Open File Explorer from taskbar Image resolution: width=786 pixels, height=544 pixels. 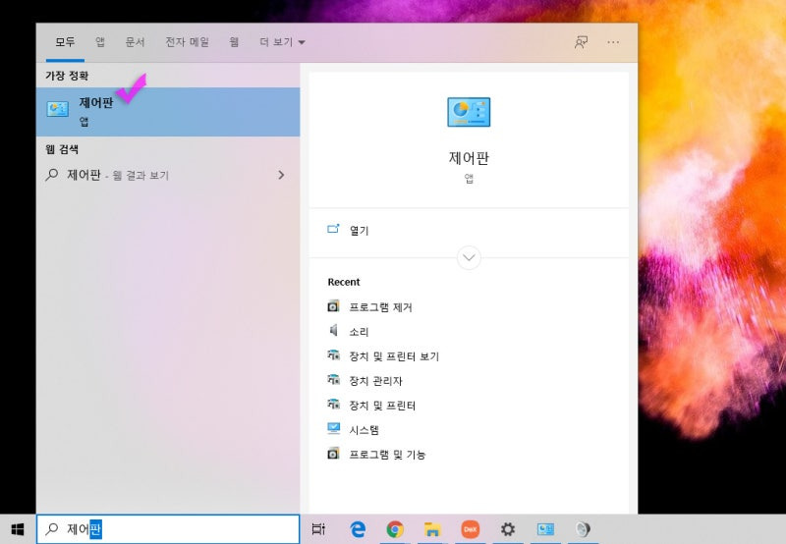432,529
